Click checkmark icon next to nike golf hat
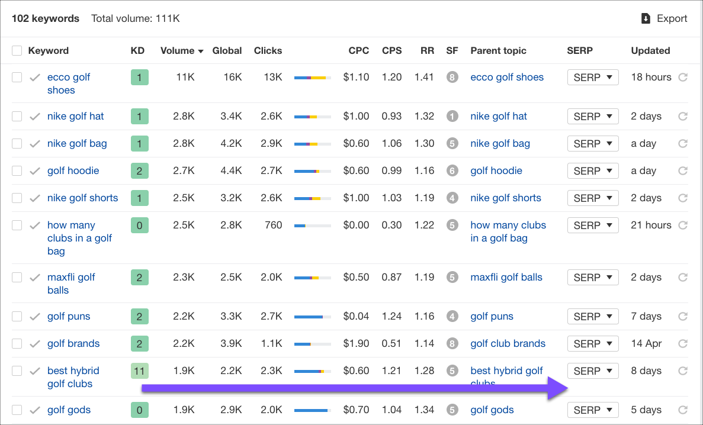 [35, 117]
